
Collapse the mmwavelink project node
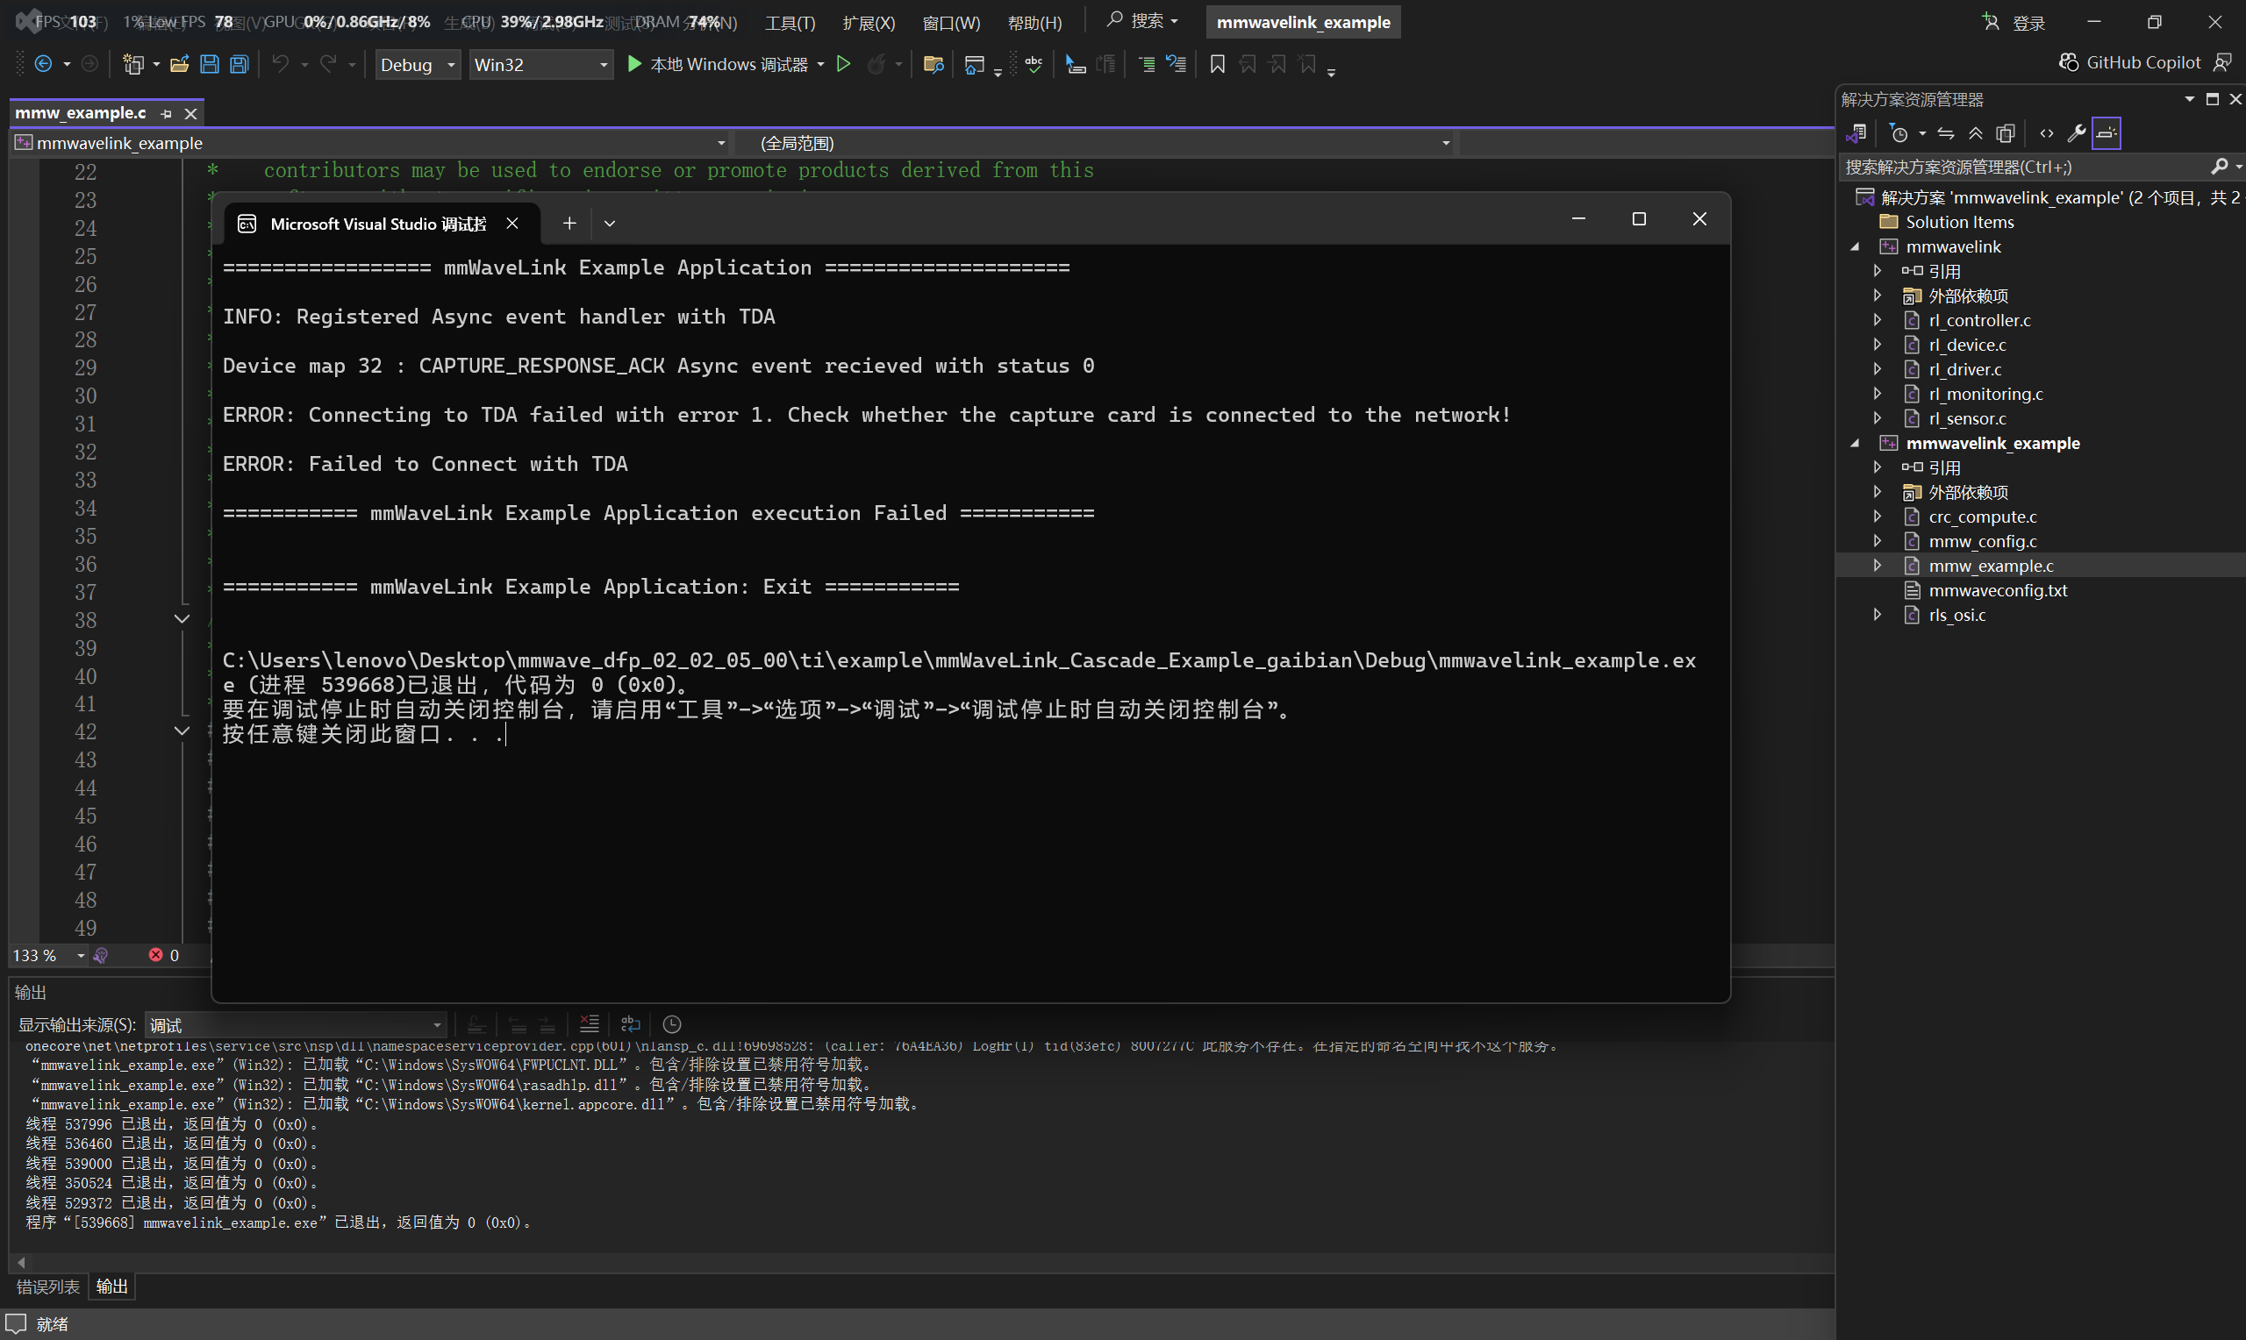[1855, 246]
